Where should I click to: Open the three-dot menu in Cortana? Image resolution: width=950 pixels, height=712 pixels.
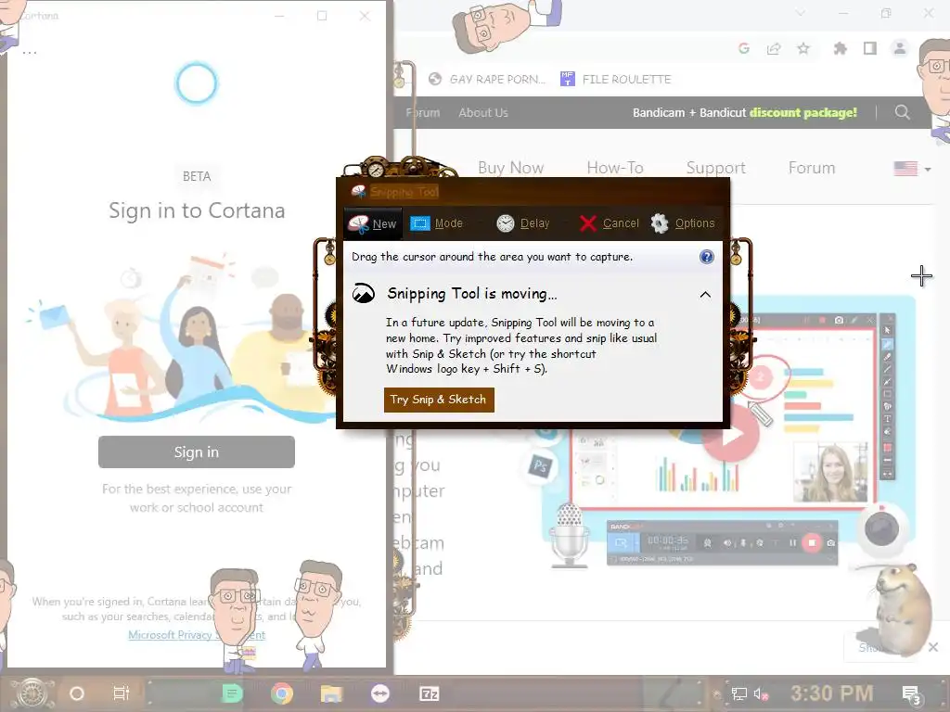[29, 53]
